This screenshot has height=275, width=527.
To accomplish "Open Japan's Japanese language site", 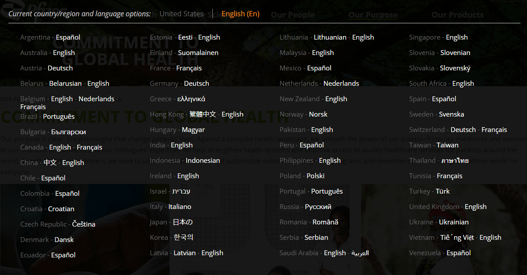I will coord(182,222).
